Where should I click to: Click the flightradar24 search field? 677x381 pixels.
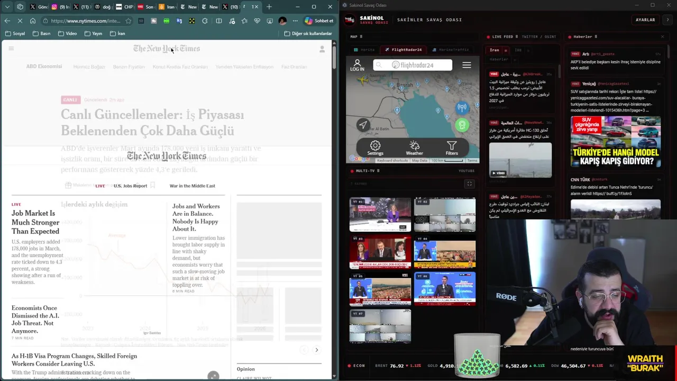[x=413, y=65]
